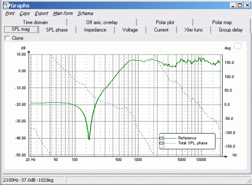Select the Group delay tab

click(230, 30)
